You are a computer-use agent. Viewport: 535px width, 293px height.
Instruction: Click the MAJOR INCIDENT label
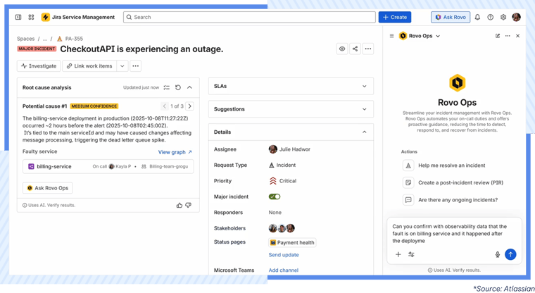click(x=37, y=49)
